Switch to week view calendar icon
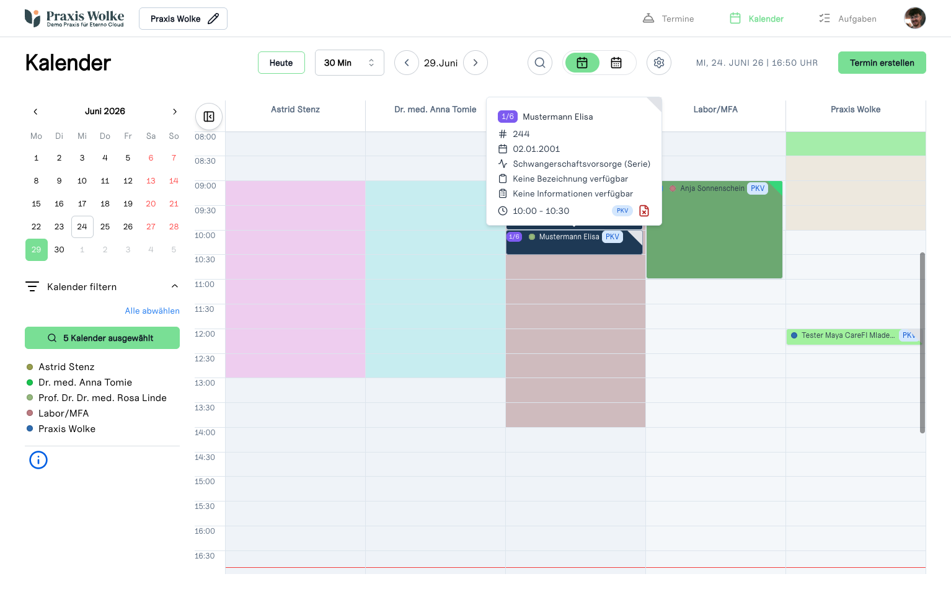951x592 pixels. tap(616, 63)
